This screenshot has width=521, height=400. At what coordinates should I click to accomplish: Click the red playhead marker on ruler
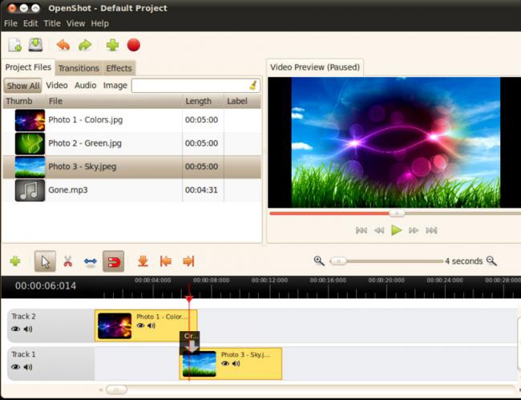[x=189, y=299]
